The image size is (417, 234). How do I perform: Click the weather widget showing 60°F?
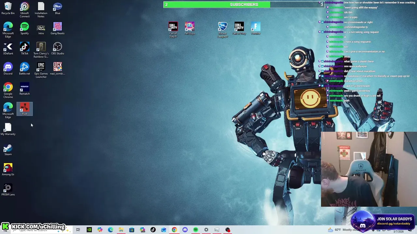343,230
